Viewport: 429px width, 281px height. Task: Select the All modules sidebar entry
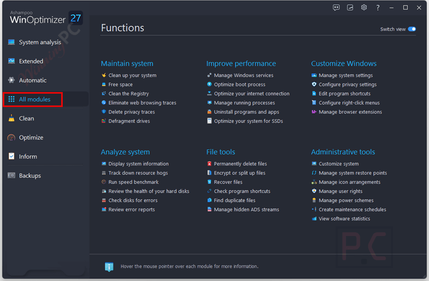(34, 100)
